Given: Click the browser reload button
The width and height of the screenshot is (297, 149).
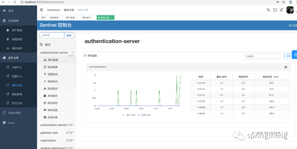Looking at the screenshot, I should click(15, 2).
